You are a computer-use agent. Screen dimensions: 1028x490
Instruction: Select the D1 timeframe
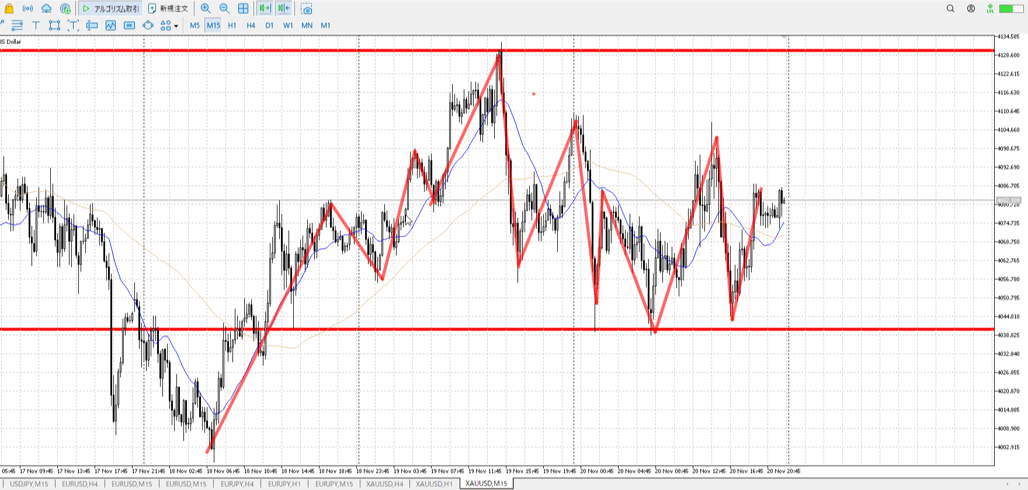(x=269, y=25)
